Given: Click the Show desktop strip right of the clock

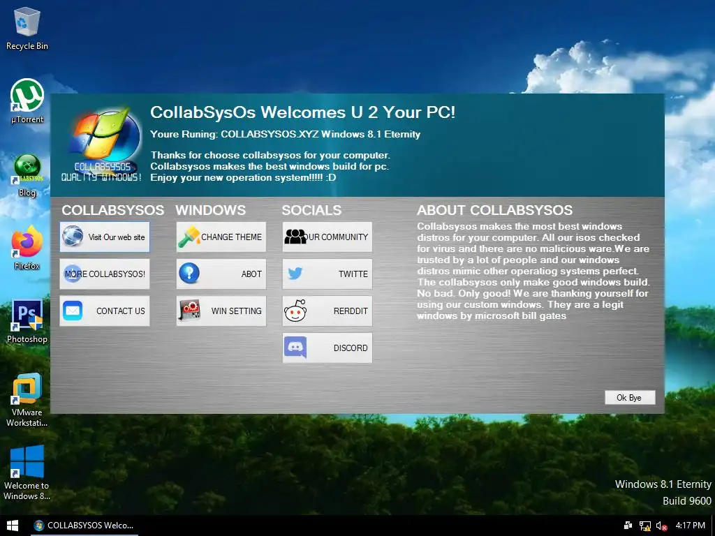Looking at the screenshot, I should point(713,526).
